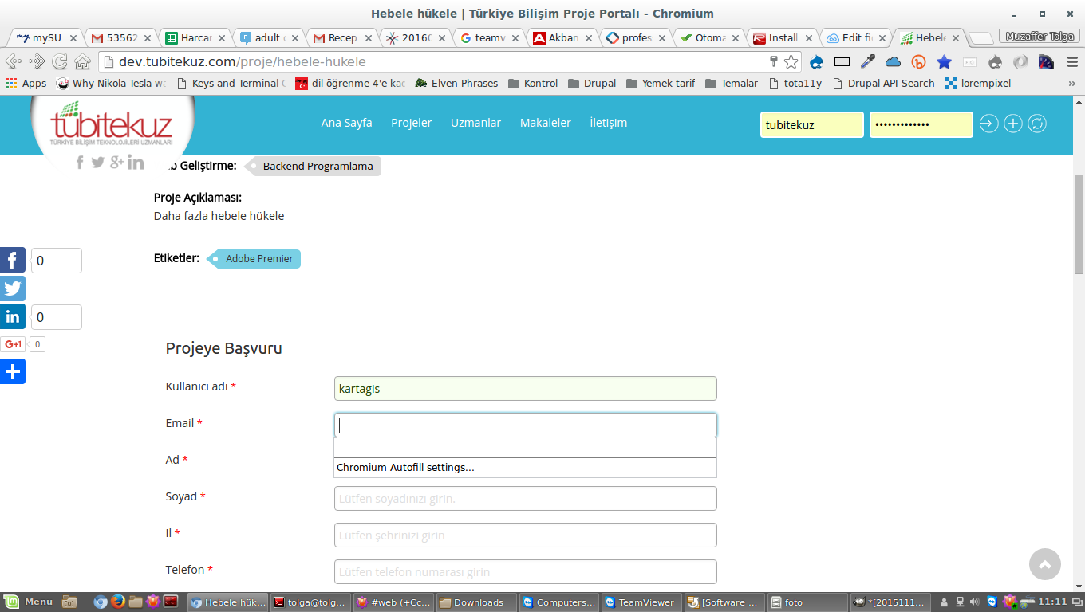Go to the browser home page icon
This screenshot has width=1085, height=612.
82,61
